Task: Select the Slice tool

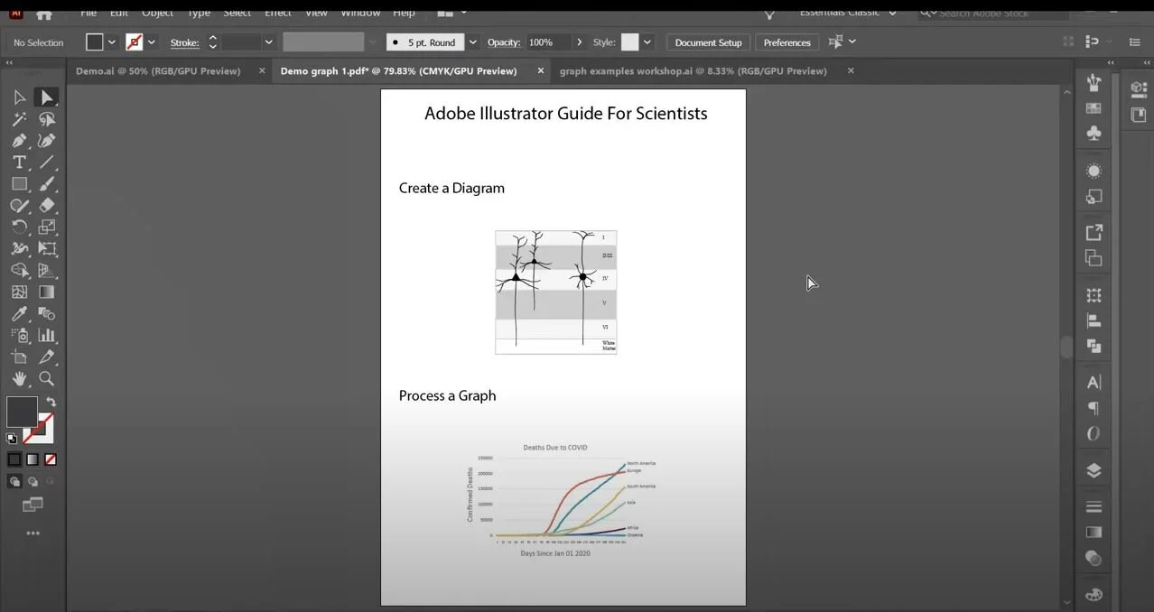Action: click(x=47, y=357)
